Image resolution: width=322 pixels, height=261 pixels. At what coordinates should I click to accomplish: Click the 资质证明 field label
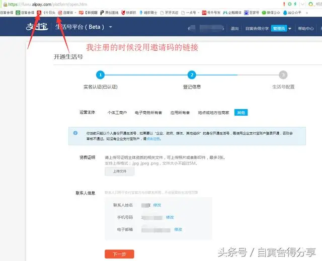click(87, 157)
